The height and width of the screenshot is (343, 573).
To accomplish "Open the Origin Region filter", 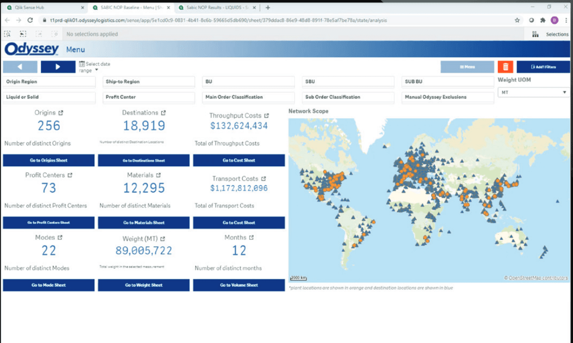I will coord(49,82).
